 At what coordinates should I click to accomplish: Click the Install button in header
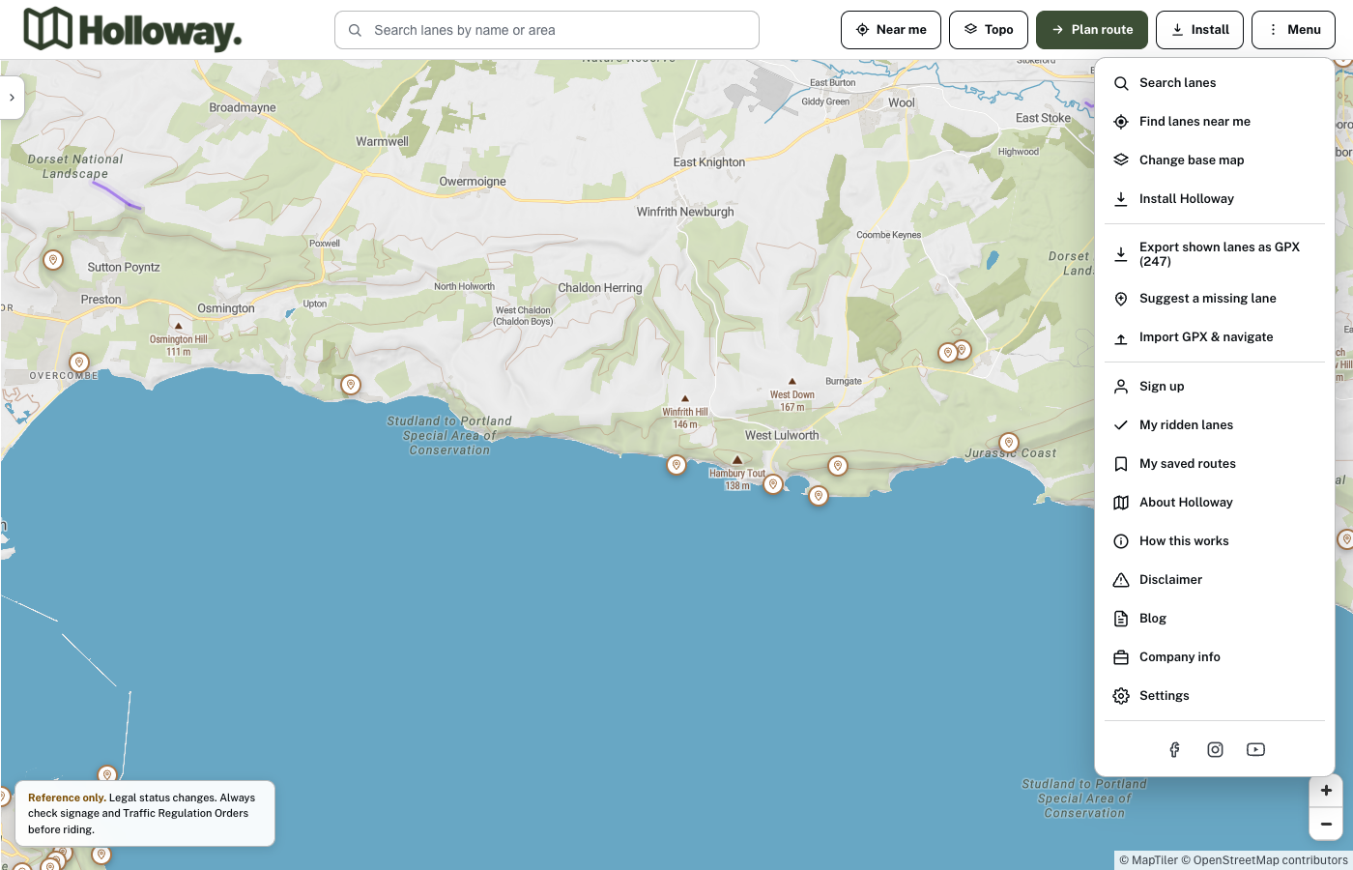coord(1199,30)
